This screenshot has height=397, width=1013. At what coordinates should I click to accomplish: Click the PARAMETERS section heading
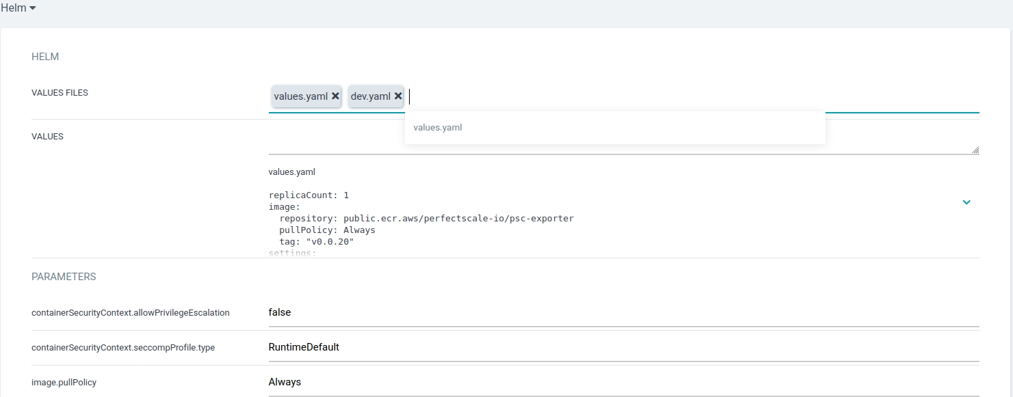pos(64,277)
